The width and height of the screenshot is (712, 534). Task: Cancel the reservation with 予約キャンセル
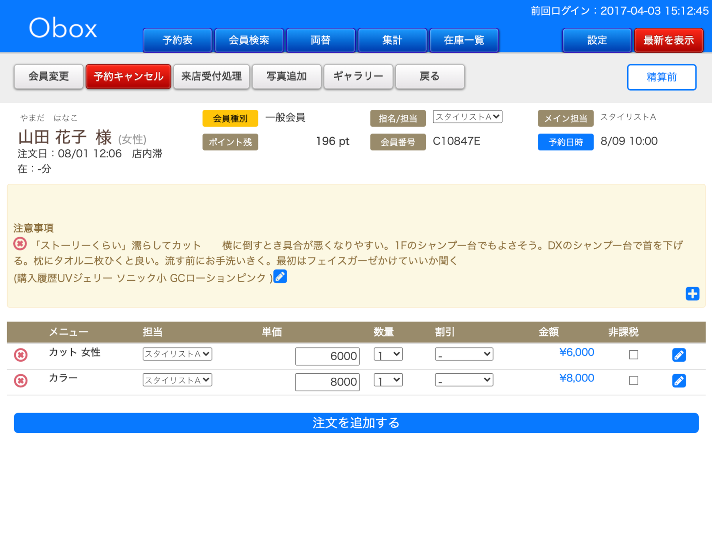[128, 76]
